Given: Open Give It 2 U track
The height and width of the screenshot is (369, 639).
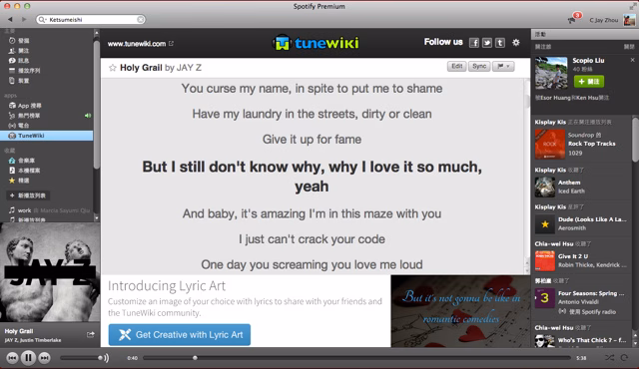Looking at the screenshot, I should [573, 256].
